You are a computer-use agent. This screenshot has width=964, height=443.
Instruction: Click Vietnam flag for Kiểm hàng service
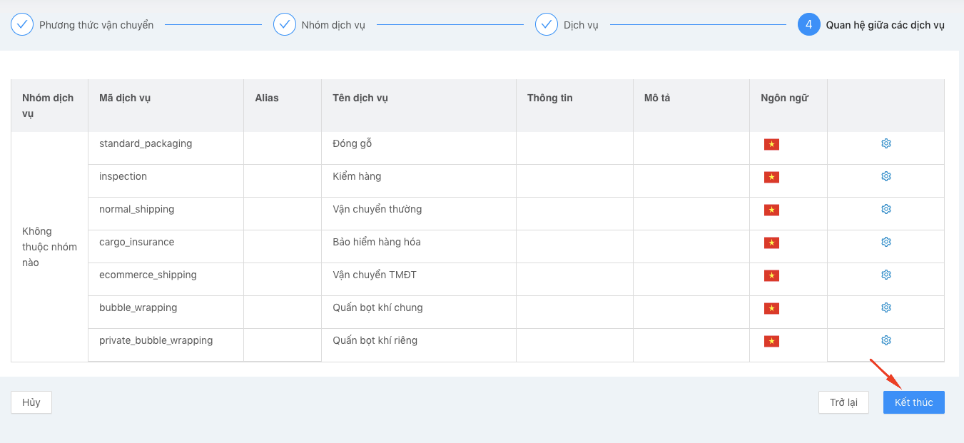(x=771, y=178)
